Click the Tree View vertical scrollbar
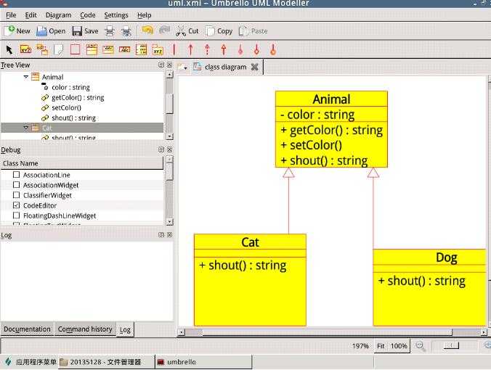This screenshot has height=370, width=491. coord(169,105)
